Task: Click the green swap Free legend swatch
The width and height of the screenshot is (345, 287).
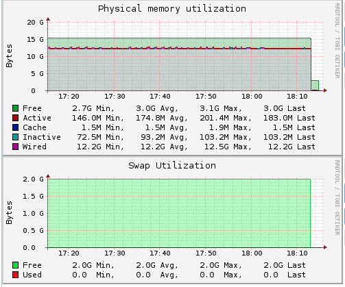Action: point(15,265)
